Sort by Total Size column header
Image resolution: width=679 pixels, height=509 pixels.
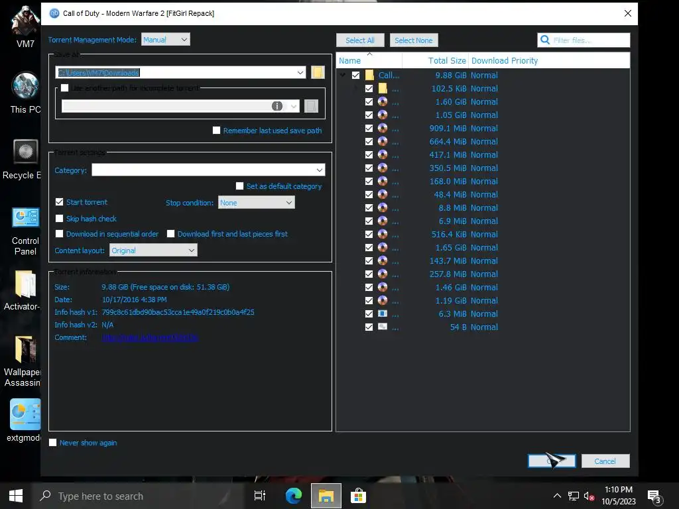(x=435, y=60)
